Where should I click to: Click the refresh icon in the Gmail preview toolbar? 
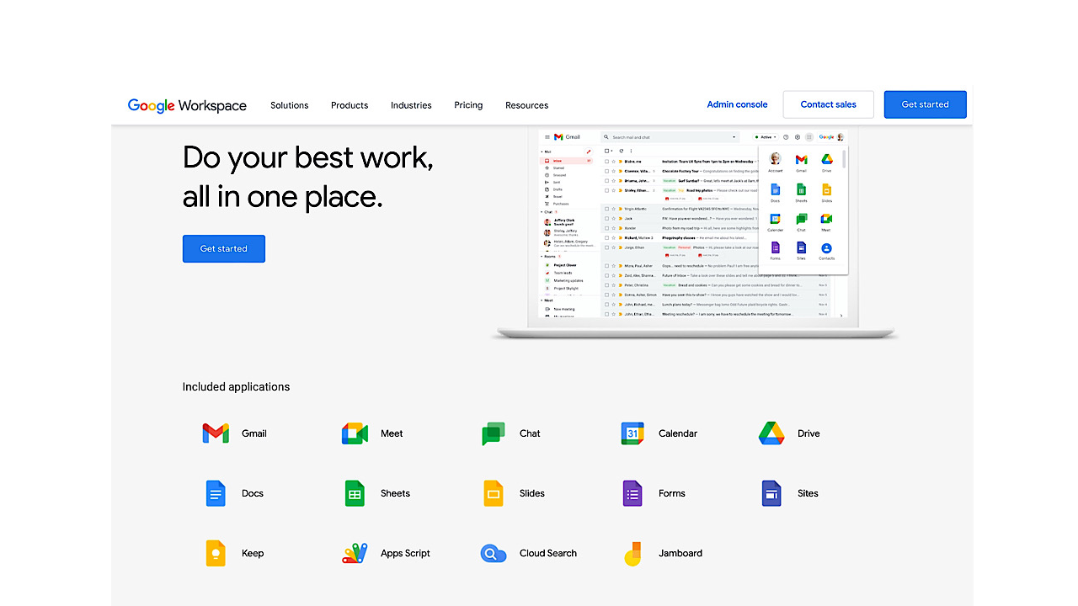pyautogui.click(x=621, y=151)
